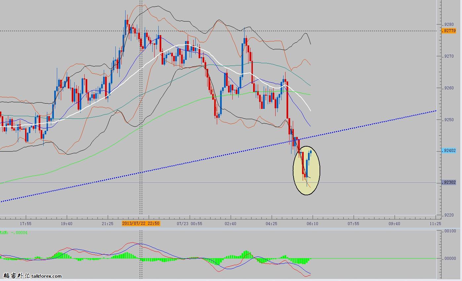Click the 04:25 time axis label
Screen dimensions: 462x281
point(271,224)
